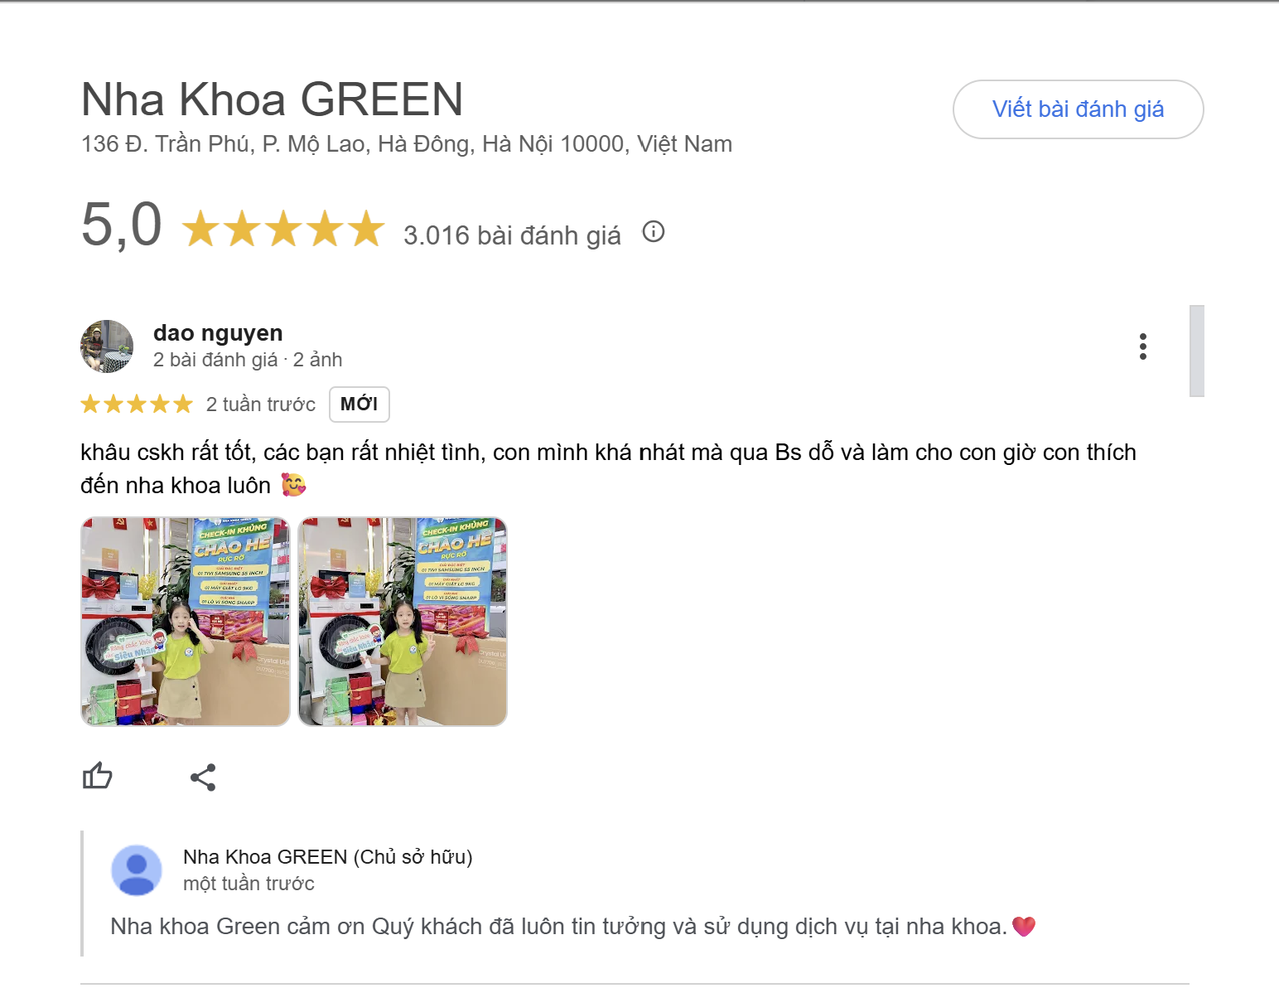
Task: Open the second review photo thumbnail
Action: (403, 622)
